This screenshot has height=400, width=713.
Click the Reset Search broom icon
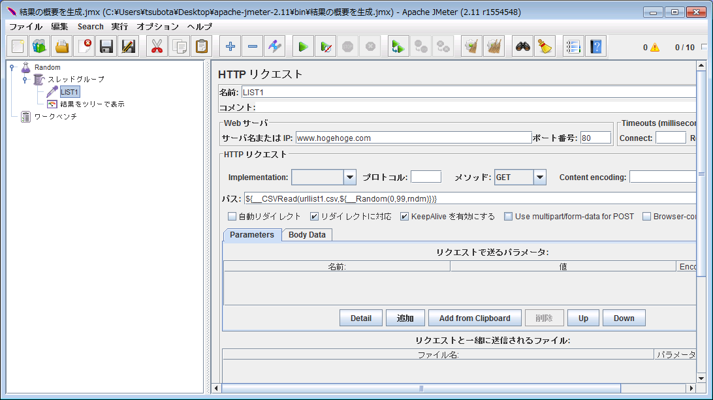(x=545, y=46)
